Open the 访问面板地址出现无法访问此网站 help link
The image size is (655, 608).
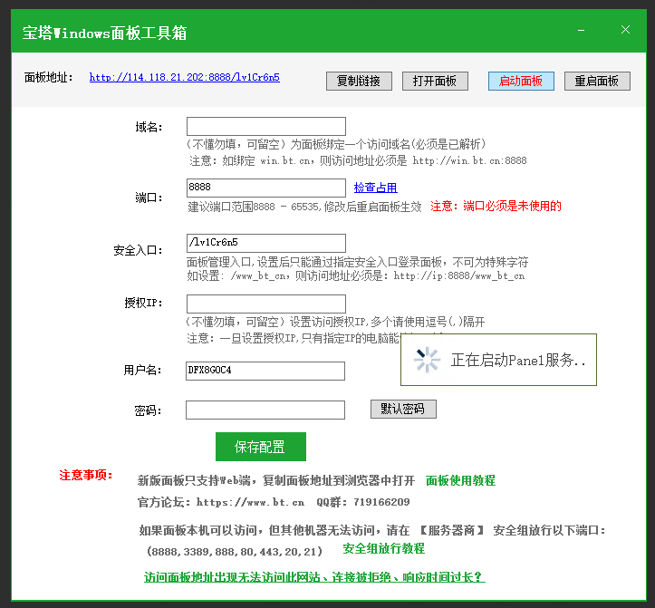tap(314, 577)
